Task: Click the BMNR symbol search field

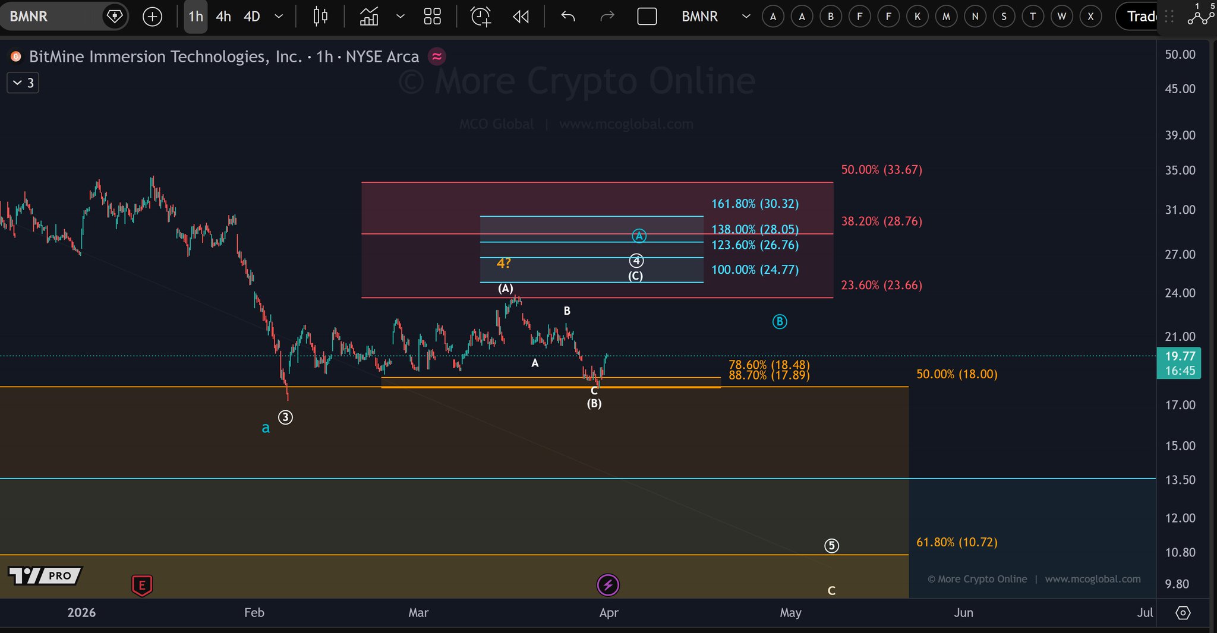Action: [53, 17]
